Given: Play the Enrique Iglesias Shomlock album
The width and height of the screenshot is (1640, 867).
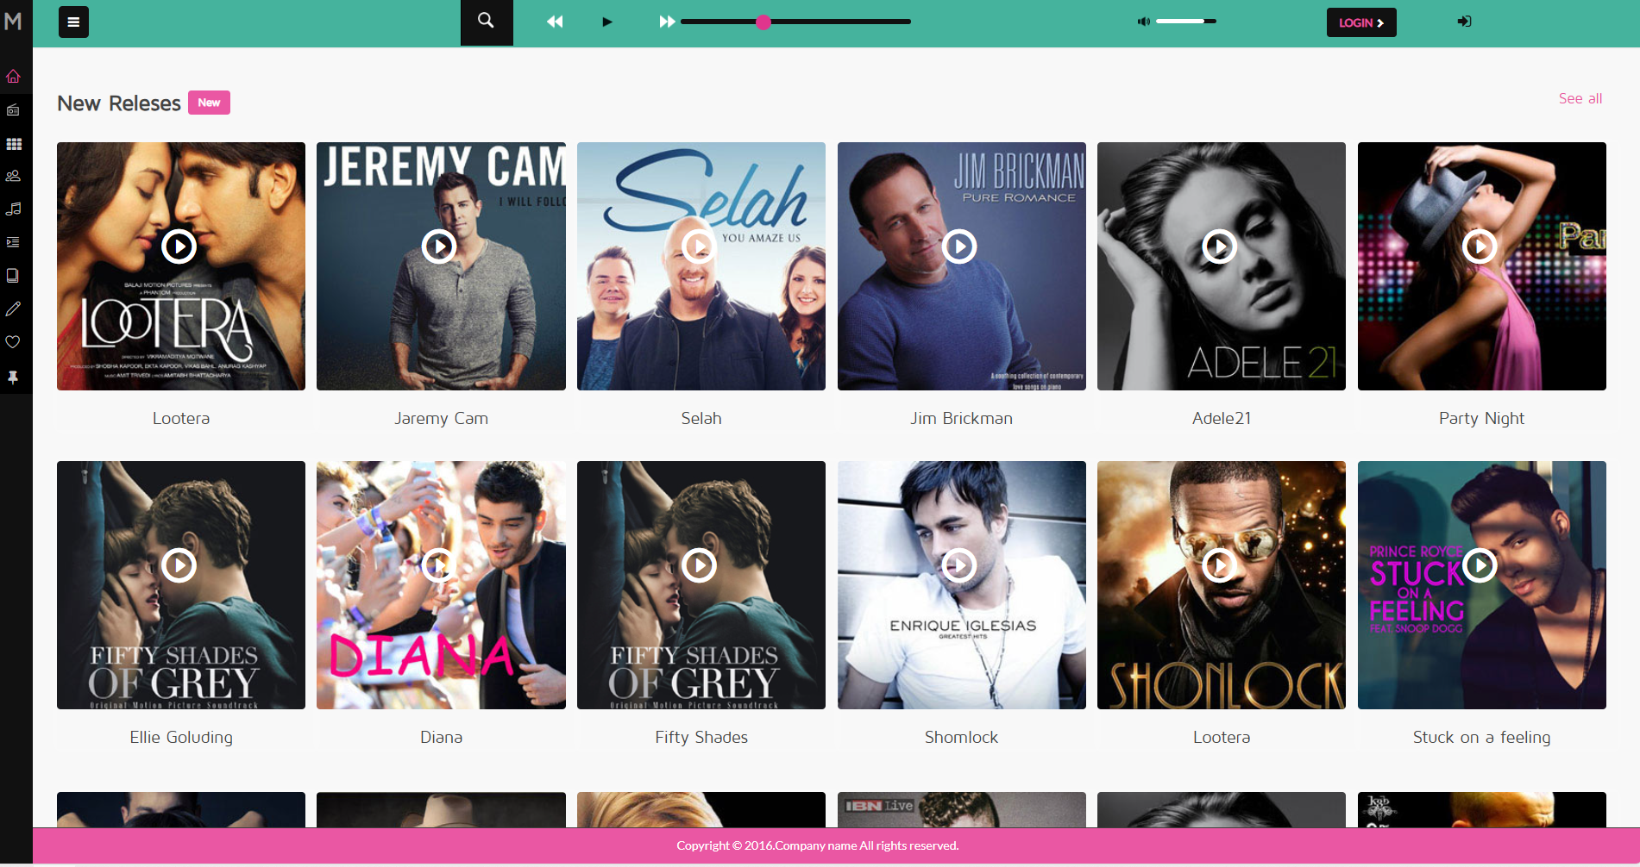Looking at the screenshot, I should [x=959, y=565].
